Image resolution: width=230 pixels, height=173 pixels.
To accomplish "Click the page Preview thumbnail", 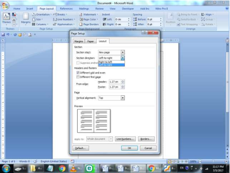I will click(x=94, y=121).
